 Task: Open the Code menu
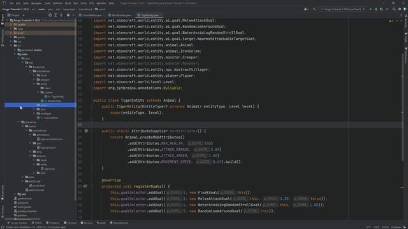point(47,3)
